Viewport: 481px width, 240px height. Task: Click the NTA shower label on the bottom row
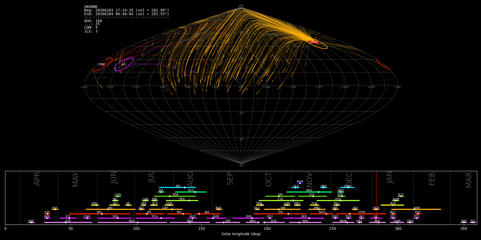(x=305, y=221)
